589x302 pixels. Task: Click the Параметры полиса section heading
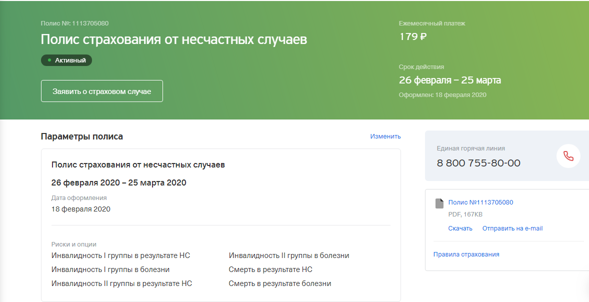[x=81, y=136]
